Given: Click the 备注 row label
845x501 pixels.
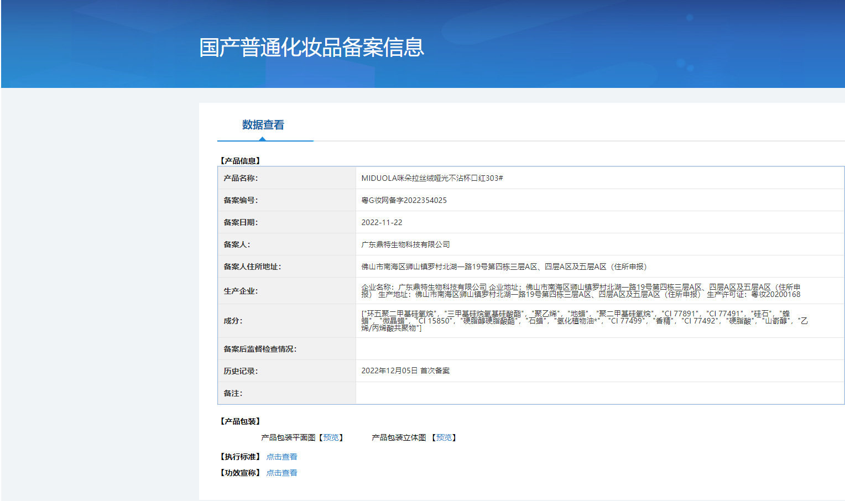Looking at the screenshot, I should [x=233, y=393].
